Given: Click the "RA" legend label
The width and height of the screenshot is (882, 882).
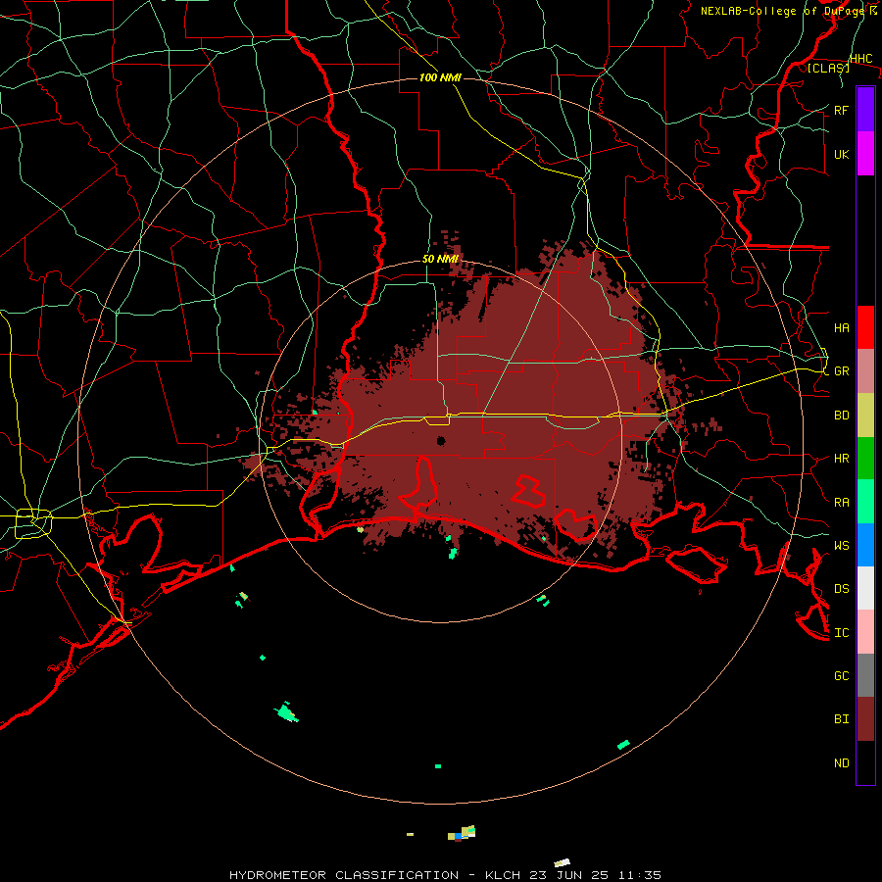Looking at the screenshot, I should [842, 503].
